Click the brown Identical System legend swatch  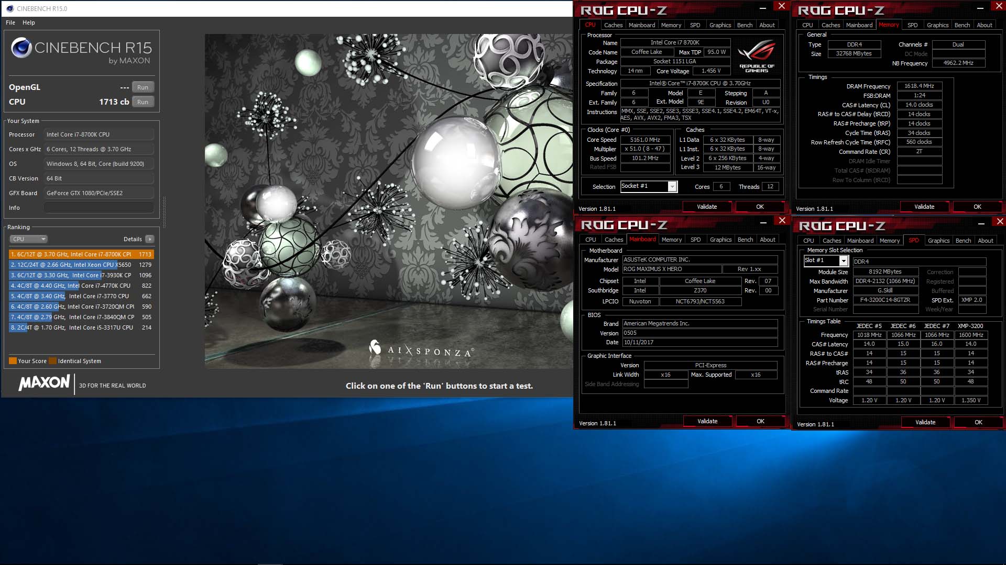pos(52,361)
